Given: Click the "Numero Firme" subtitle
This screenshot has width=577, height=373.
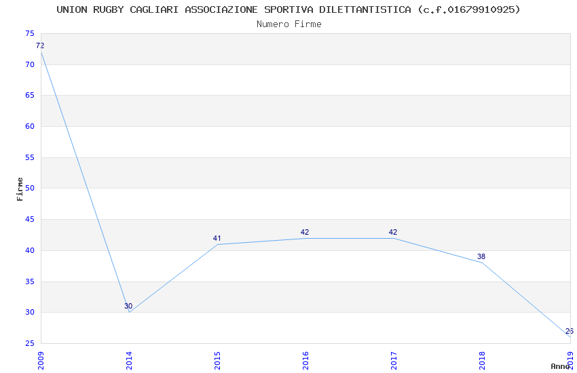Looking at the screenshot, I should click(x=288, y=24).
